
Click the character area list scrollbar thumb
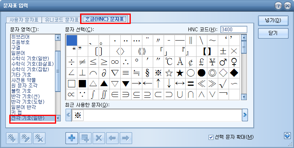tap(58, 71)
